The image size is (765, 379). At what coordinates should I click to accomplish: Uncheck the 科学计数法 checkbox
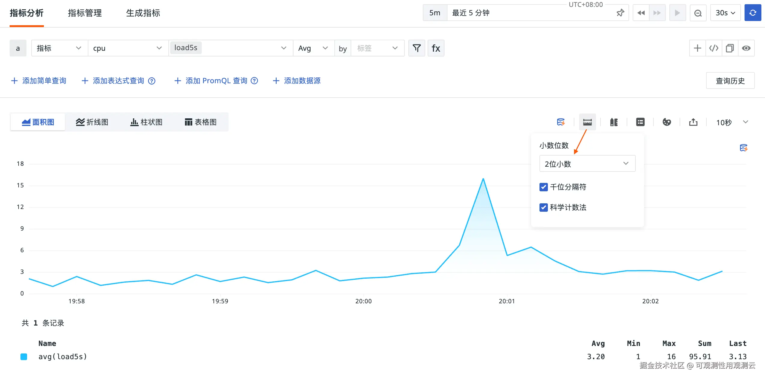click(543, 208)
